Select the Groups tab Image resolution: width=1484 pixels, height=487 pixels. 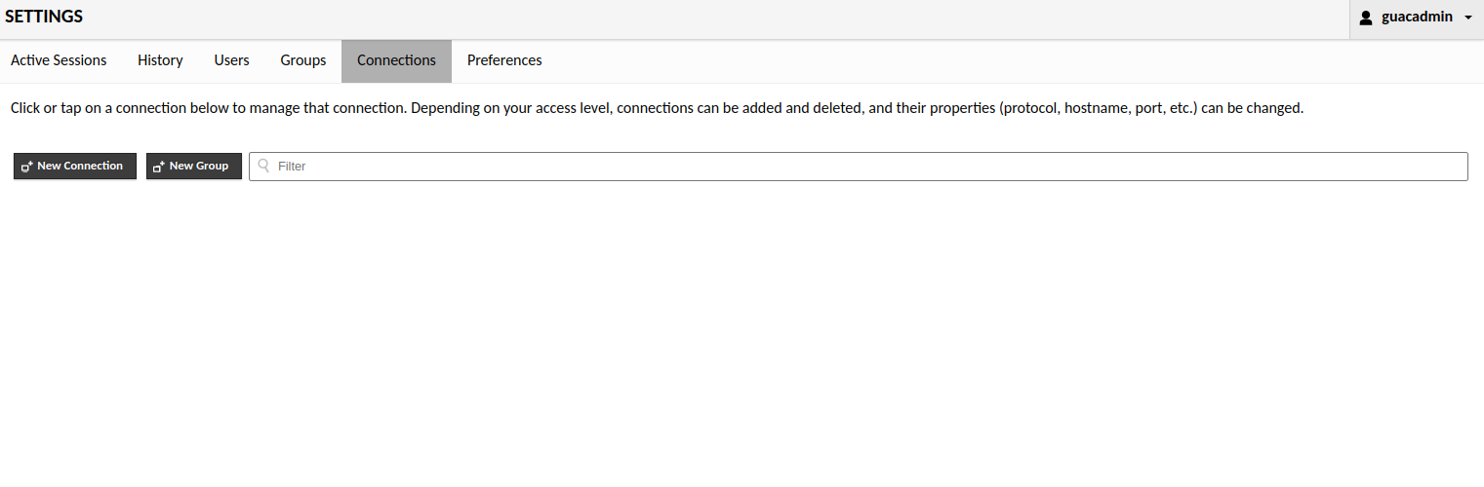[x=303, y=60]
